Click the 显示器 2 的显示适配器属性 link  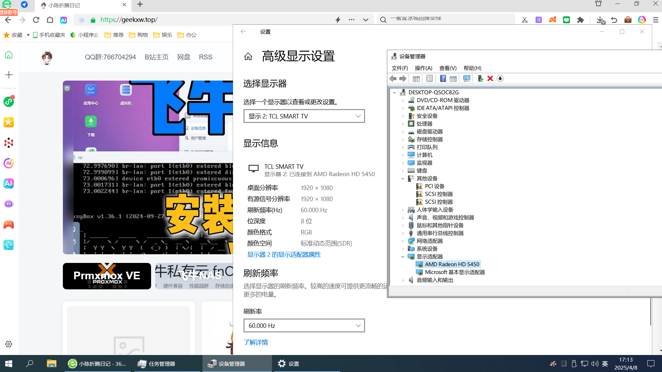[x=284, y=254]
